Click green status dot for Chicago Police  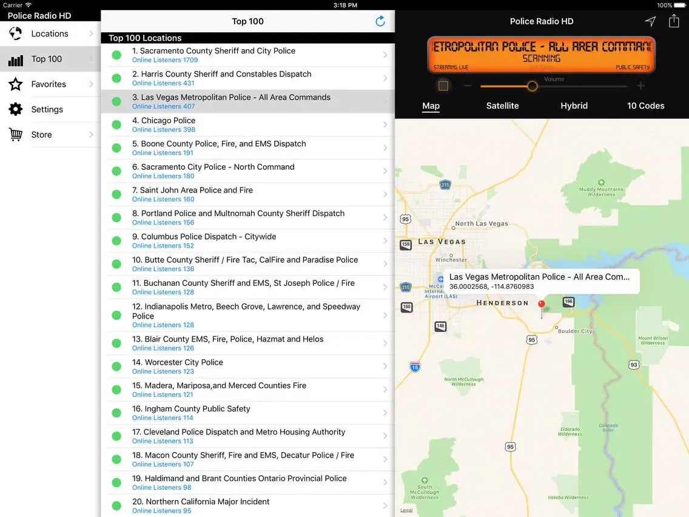pyautogui.click(x=116, y=124)
